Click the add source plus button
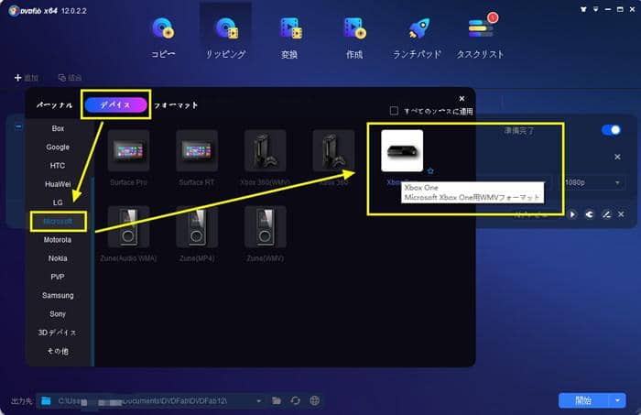The image size is (641, 415). (18, 77)
